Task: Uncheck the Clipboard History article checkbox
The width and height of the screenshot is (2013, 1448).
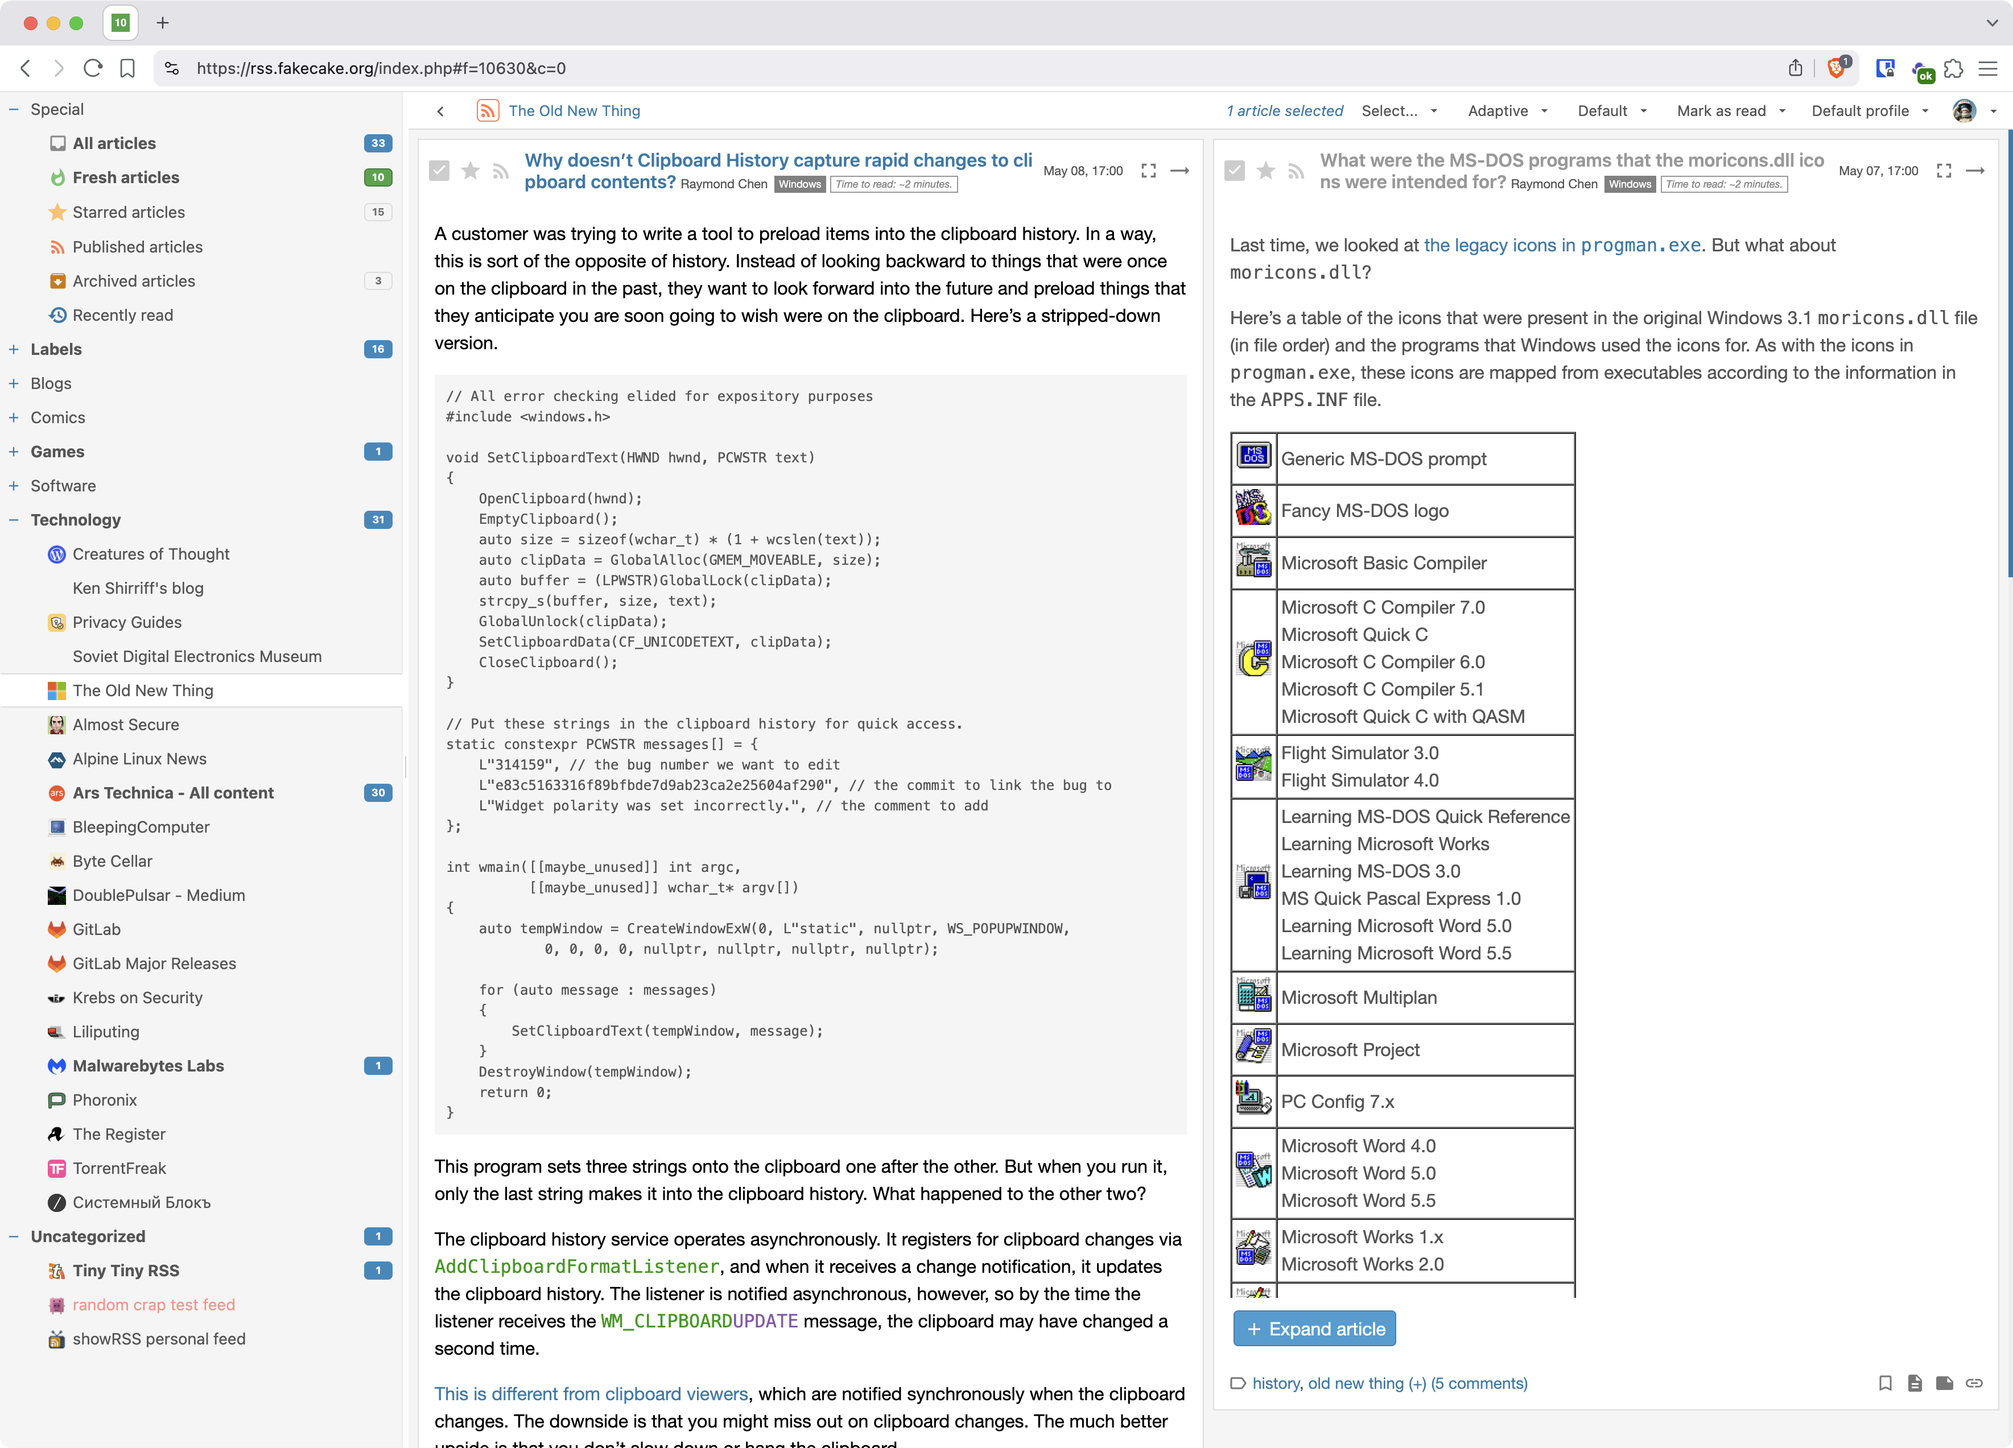Action: tap(439, 171)
